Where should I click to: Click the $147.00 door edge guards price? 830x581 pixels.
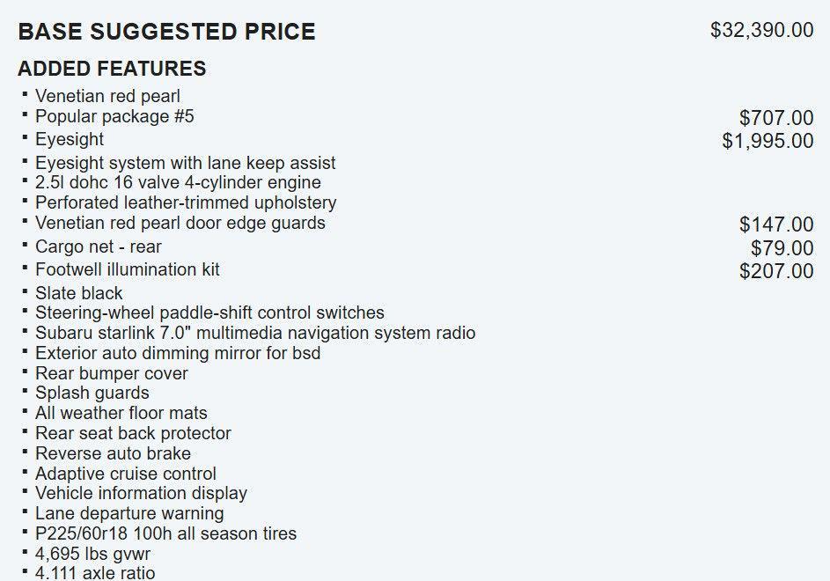(776, 225)
